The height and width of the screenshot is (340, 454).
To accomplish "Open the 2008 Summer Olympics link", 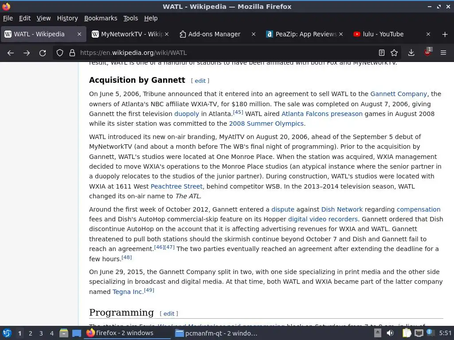I will coord(266,124).
